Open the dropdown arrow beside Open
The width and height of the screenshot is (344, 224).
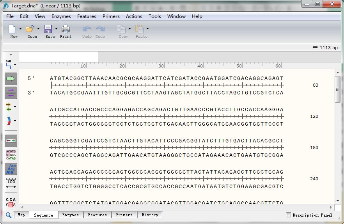(x=38, y=28)
